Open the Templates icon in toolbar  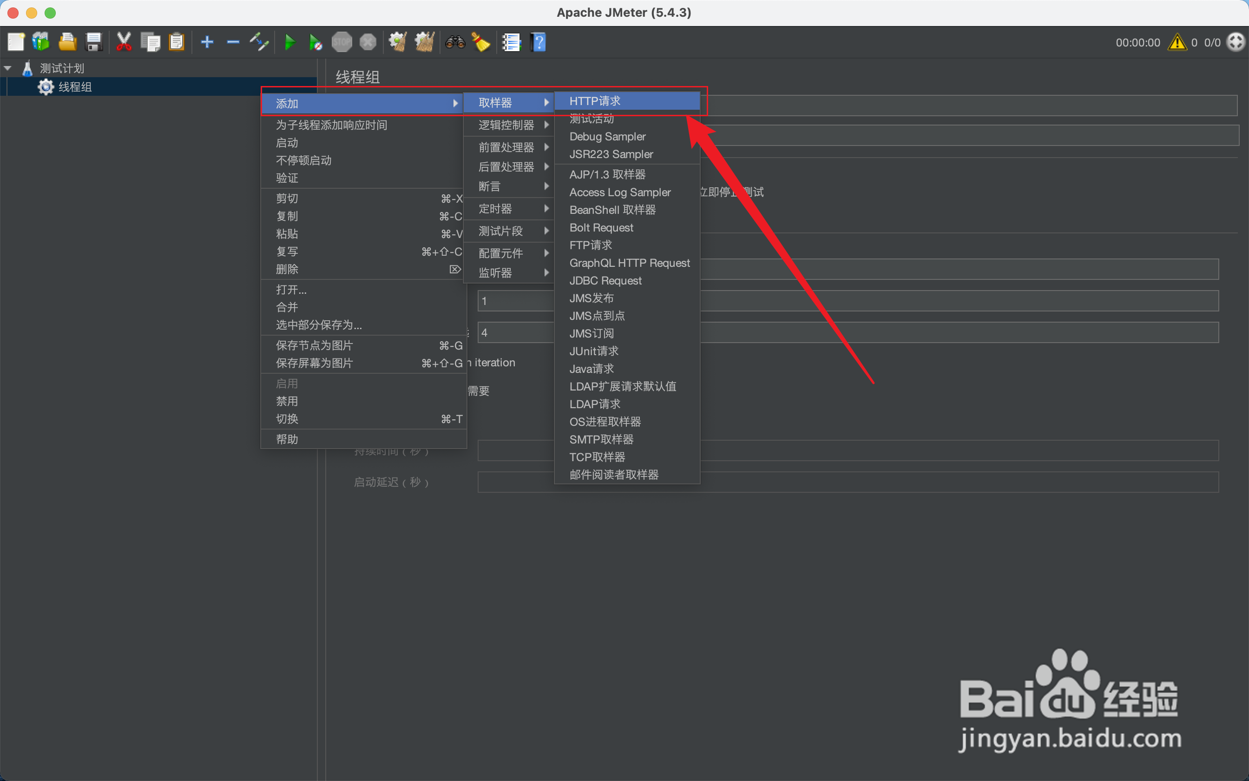tap(41, 42)
